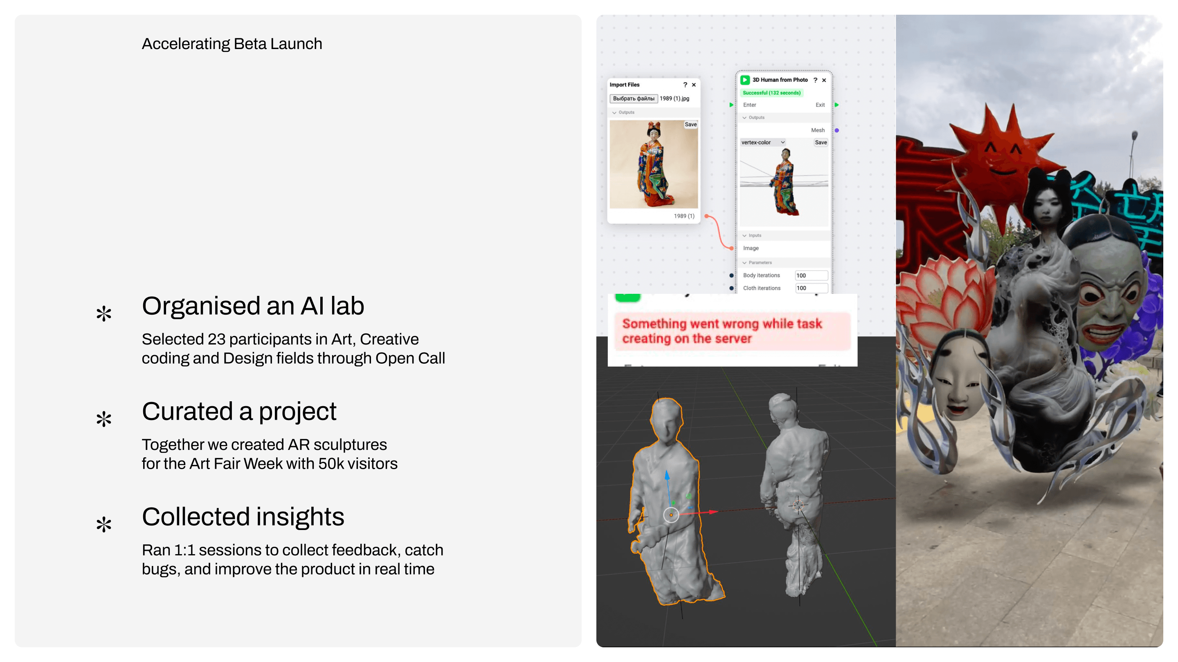
Task: Click the green run button on 3D Human node
Action: tap(744, 80)
